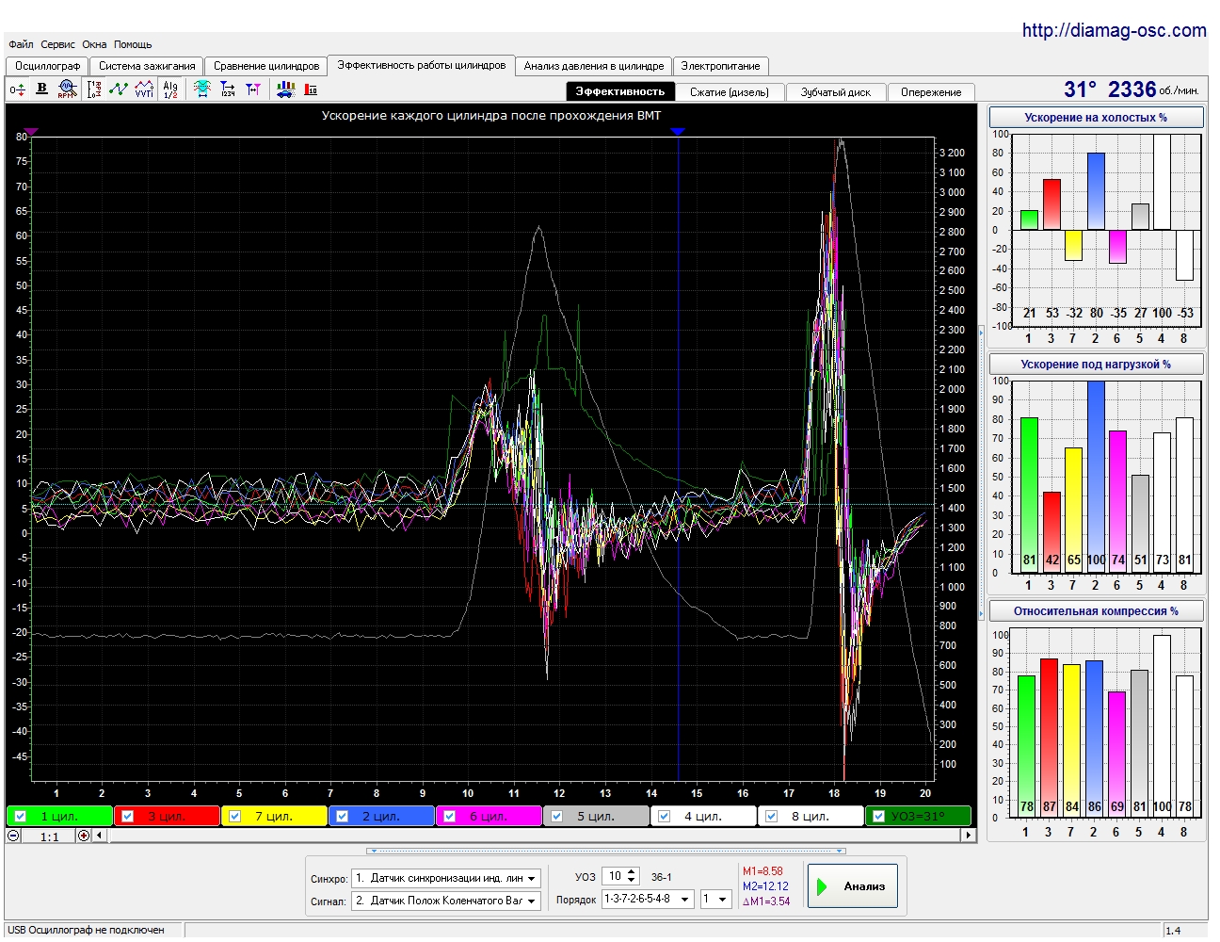
Task: Toggle the 3 цил. checkbox
Action: 128,817
